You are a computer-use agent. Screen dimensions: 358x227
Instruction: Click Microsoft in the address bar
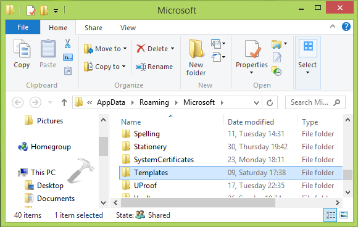coord(199,102)
